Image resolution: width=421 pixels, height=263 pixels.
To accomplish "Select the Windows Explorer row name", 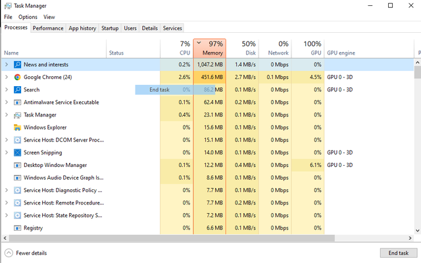I will pyautogui.click(x=45, y=128).
